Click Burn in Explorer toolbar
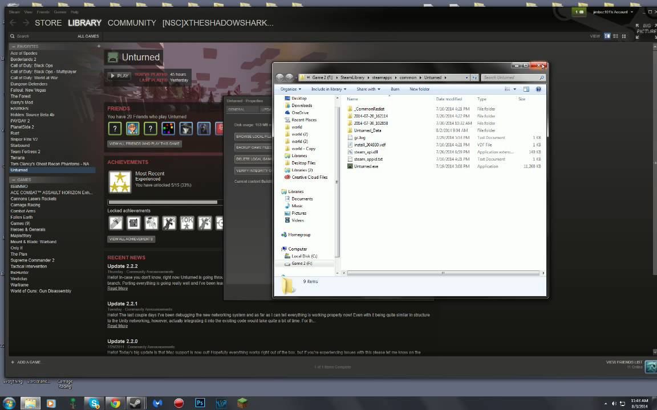 395,89
